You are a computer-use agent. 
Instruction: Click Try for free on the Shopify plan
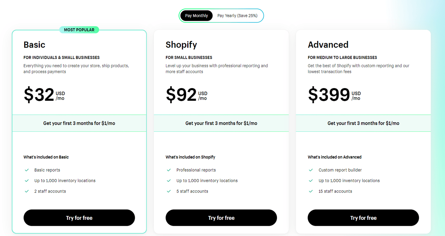pos(221,218)
